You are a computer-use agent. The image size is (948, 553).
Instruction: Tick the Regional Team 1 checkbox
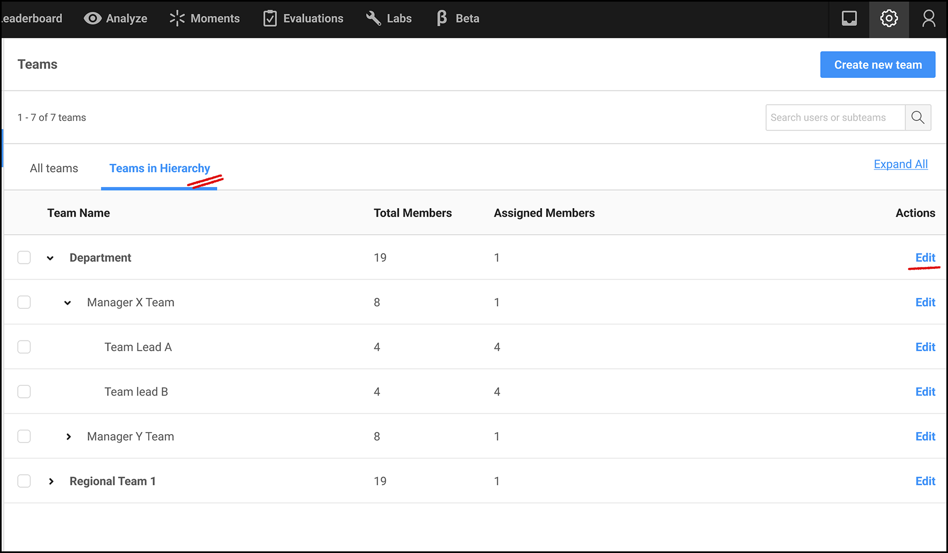(24, 481)
